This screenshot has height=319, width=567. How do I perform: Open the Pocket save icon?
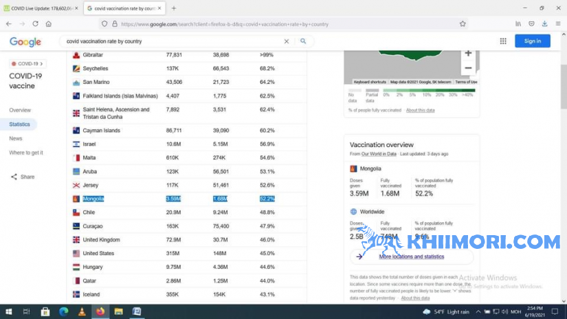point(531,24)
